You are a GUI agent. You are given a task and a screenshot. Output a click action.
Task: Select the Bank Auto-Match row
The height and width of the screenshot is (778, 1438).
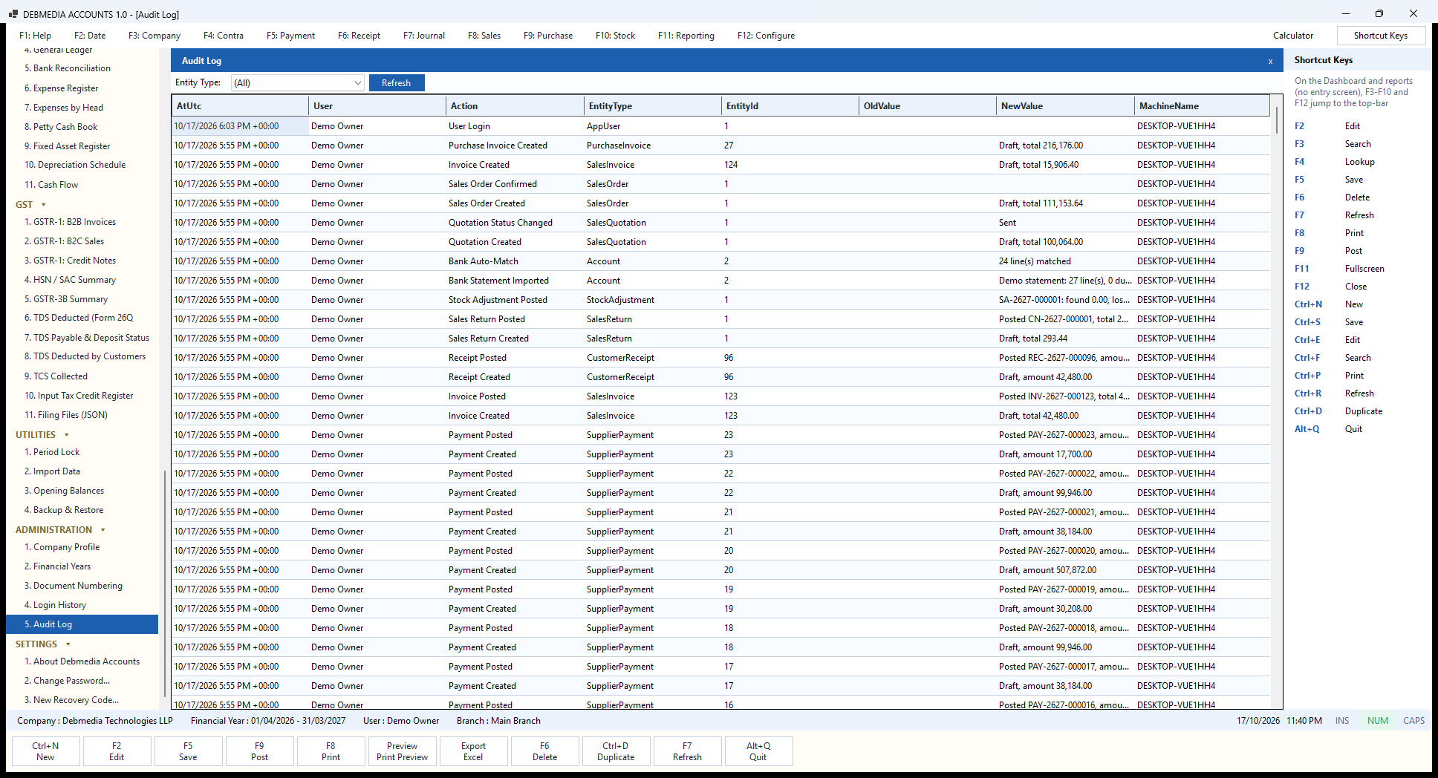[720, 261]
